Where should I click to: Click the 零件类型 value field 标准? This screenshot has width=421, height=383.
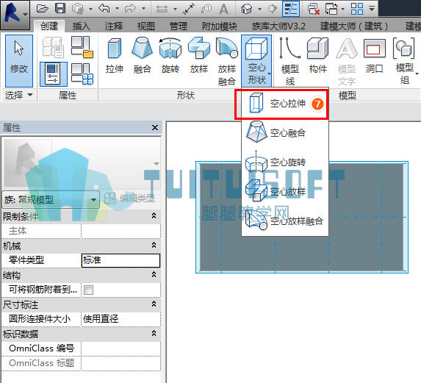pyautogui.click(x=120, y=260)
